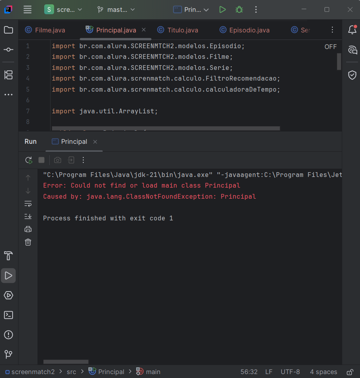
Task: Open the Terminal tool window
Action: coord(8,315)
